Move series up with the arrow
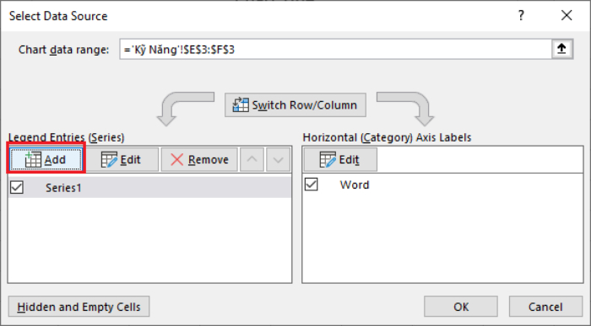Screen dimensions: 591x326 coord(252,160)
